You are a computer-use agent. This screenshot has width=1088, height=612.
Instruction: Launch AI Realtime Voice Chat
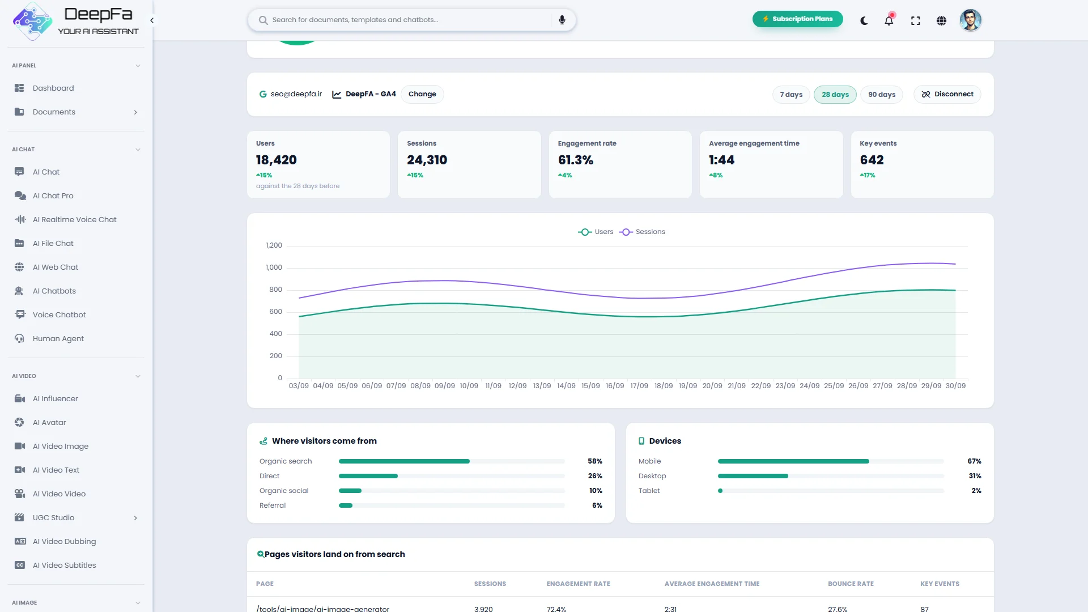76,219
